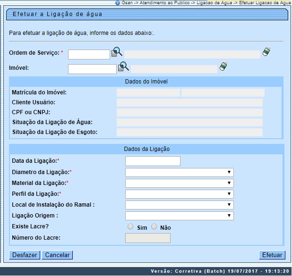Click first Matrícula do Imóvel field

click(x=148, y=92)
